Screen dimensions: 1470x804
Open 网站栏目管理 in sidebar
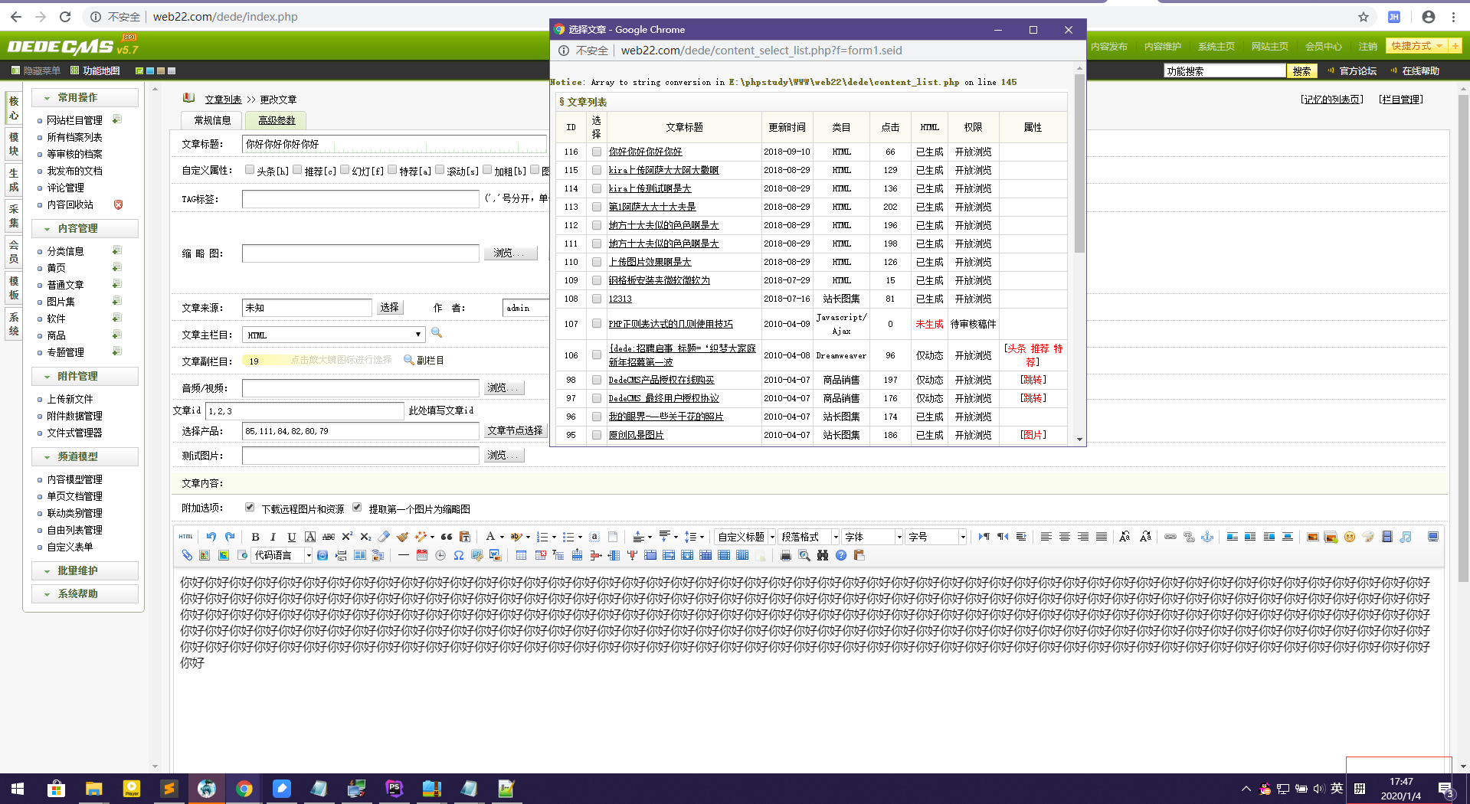click(74, 120)
